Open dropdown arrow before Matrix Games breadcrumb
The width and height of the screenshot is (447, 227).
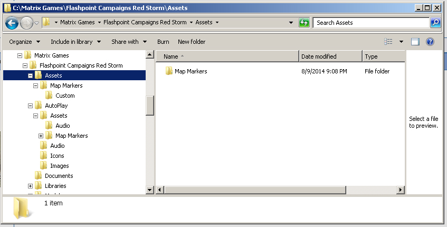pos(56,23)
